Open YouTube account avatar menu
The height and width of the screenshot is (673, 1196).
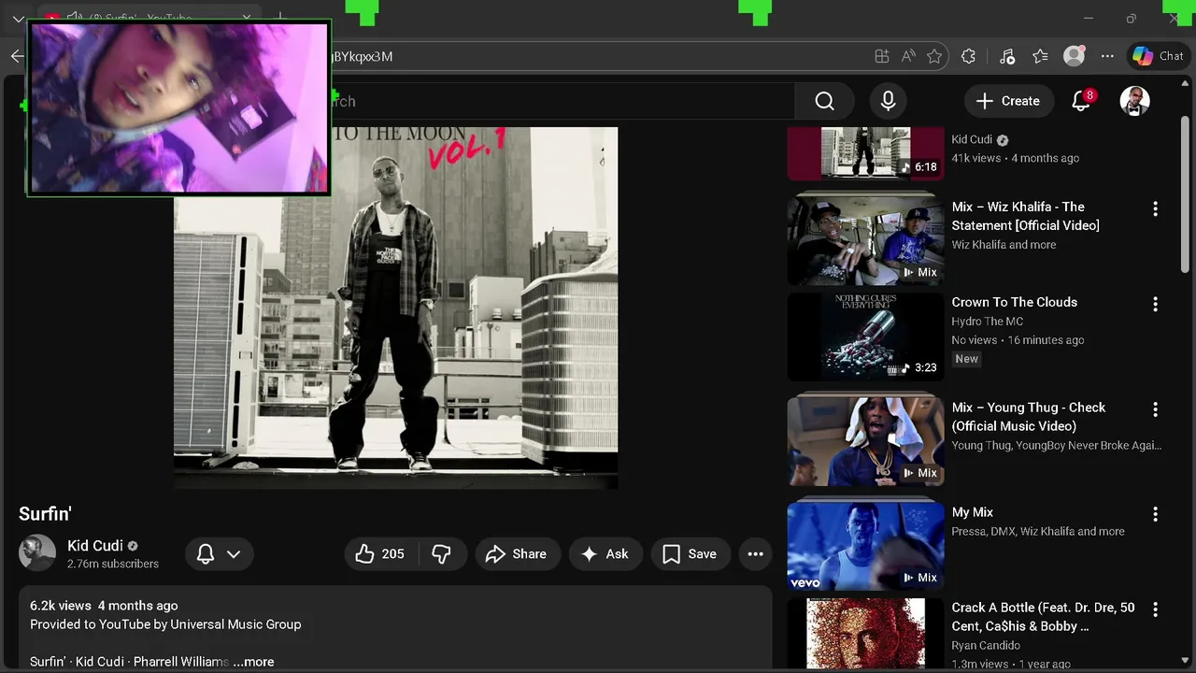1134,101
